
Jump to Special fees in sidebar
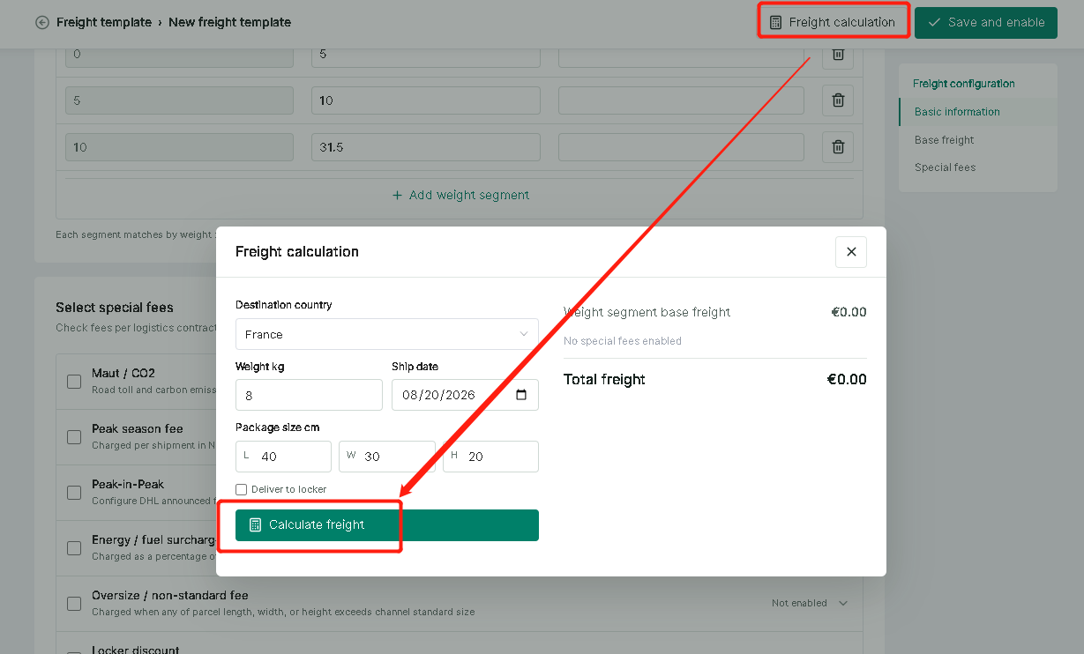pyautogui.click(x=946, y=167)
